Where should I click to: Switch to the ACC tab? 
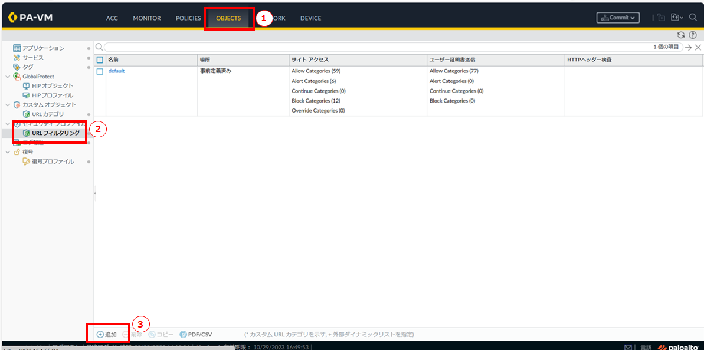point(112,18)
